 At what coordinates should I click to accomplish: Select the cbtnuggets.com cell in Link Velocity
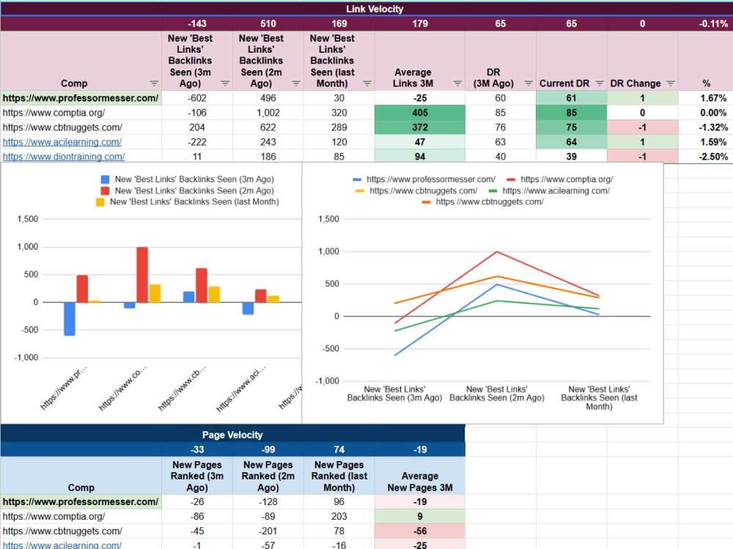[81, 127]
